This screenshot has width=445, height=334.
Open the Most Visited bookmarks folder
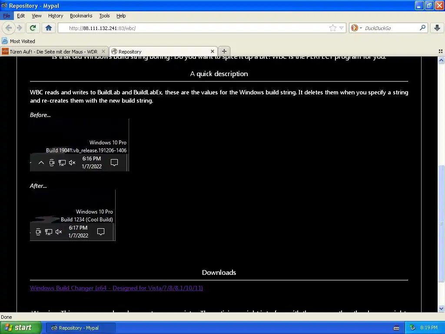[x=18, y=41]
